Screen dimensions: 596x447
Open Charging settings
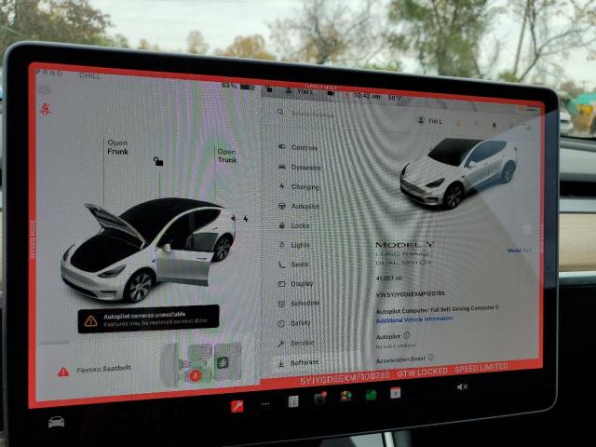(305, 187)
